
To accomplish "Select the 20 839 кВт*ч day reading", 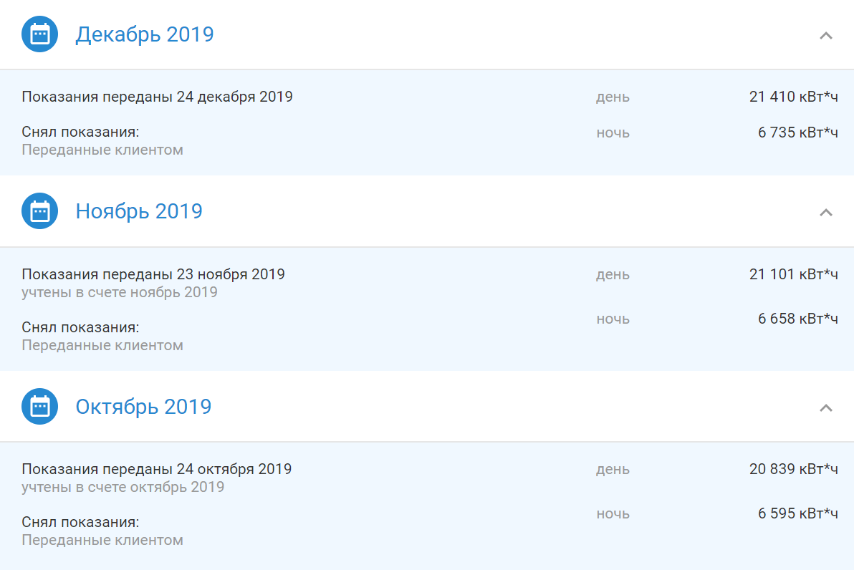I will point(794,469).
